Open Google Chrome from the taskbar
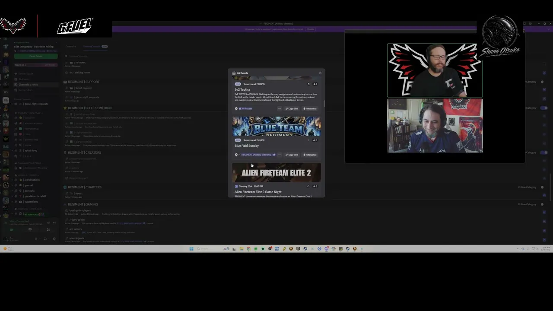 (248, 249)
